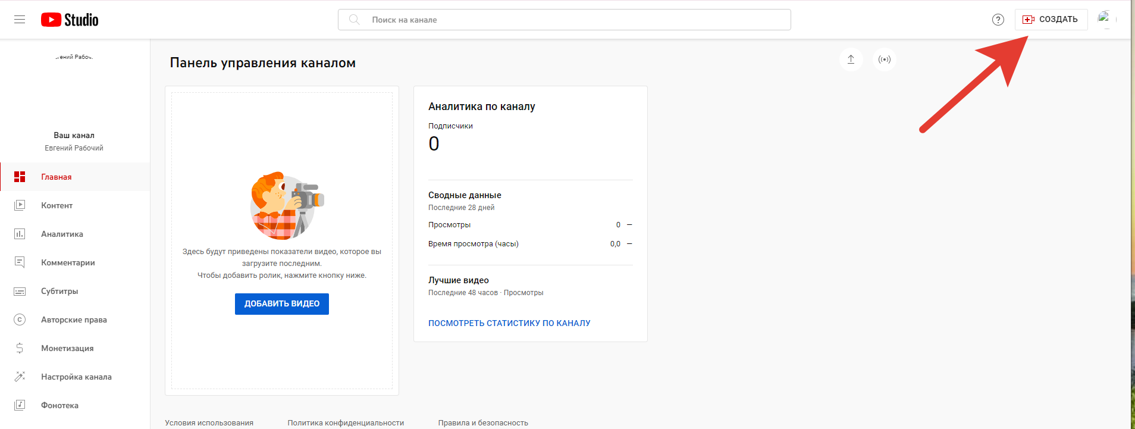Open Комментарии from the sidebar

(x=68, y=262)
